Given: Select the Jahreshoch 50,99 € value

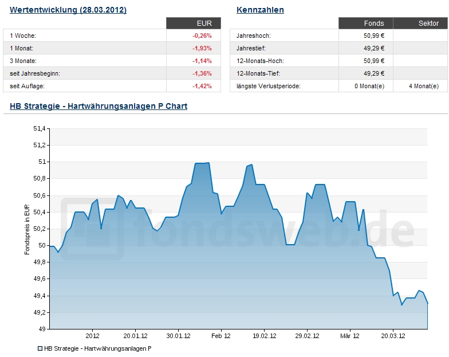Looking at the screenshot, I should (x=374, y=36).
